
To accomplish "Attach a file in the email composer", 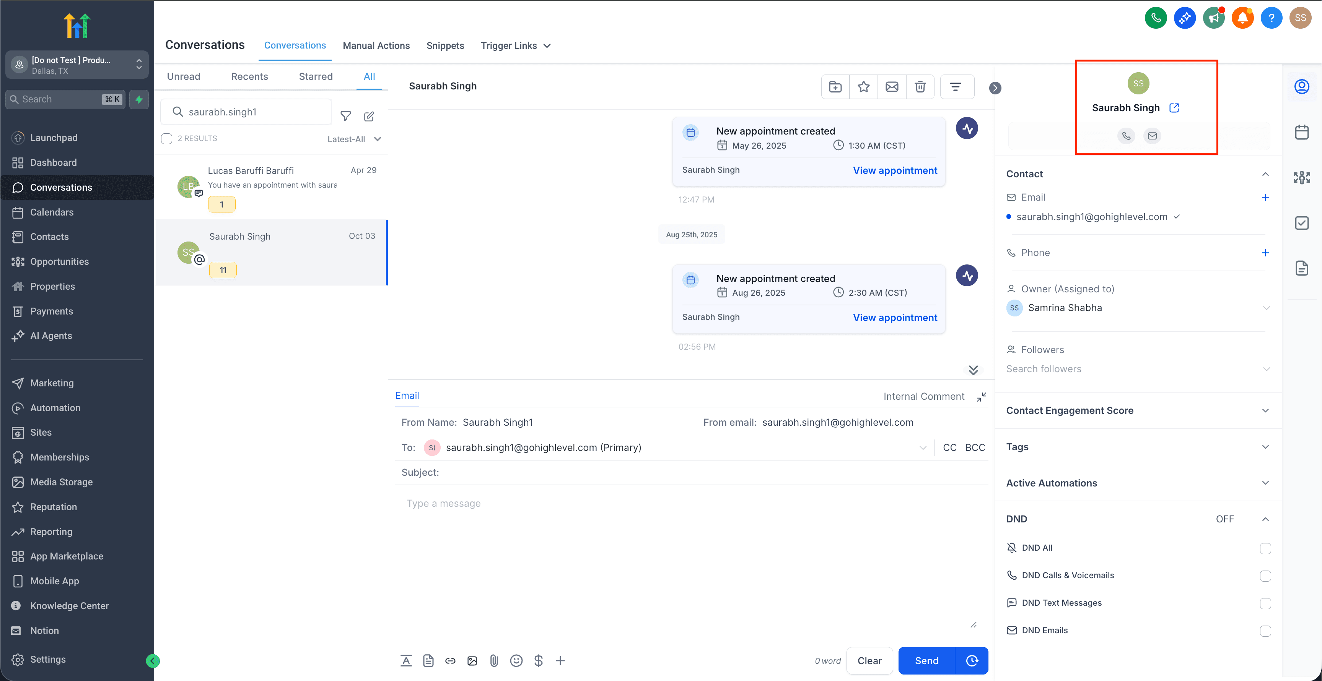I will (494, 660).
